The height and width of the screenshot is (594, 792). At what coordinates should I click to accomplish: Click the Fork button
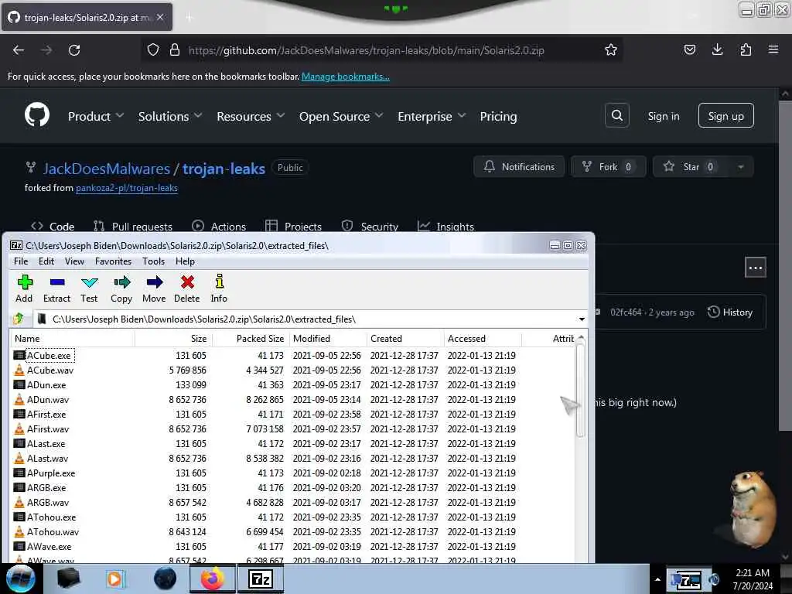pos(608,167)
